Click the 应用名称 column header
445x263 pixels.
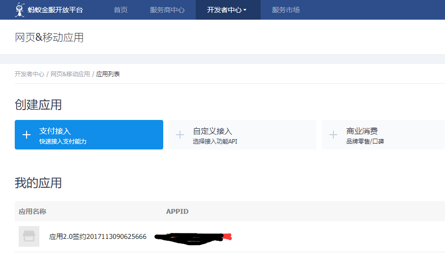click(x=32, y=211)
